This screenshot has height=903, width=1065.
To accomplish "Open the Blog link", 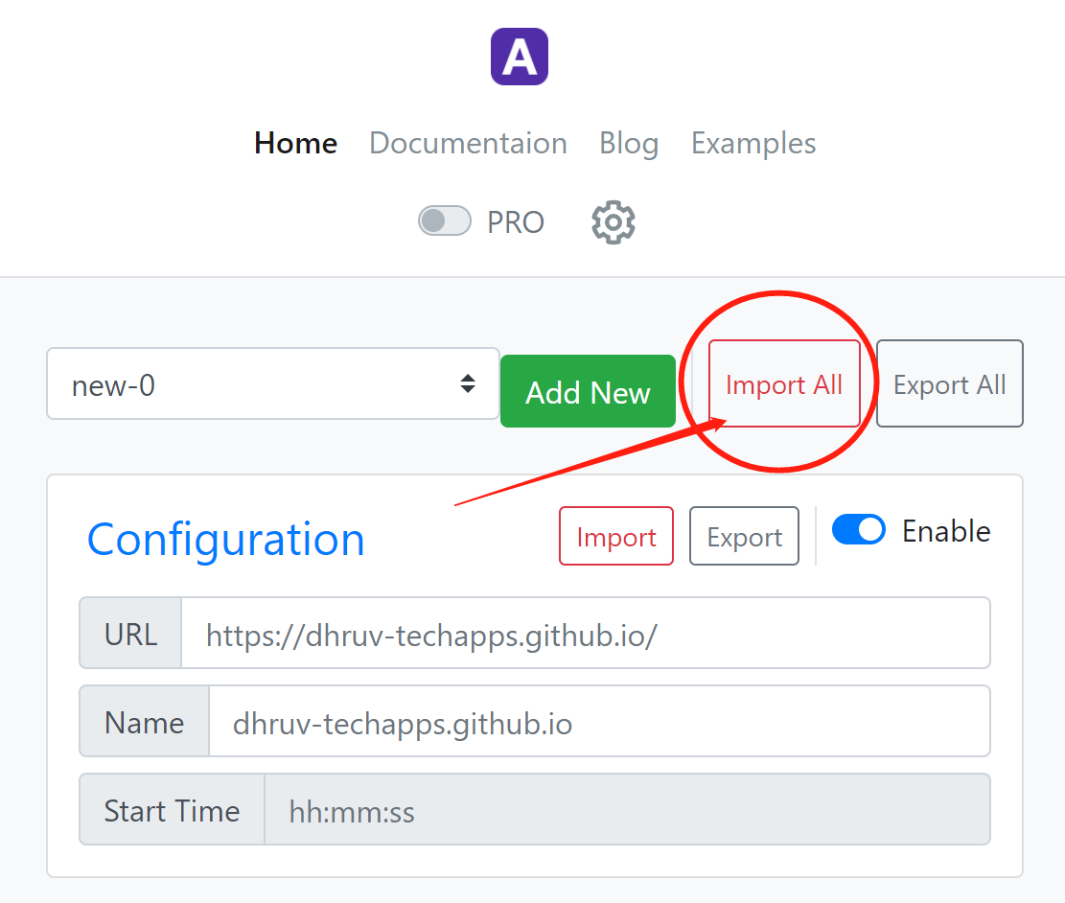I will coord(629,144).
